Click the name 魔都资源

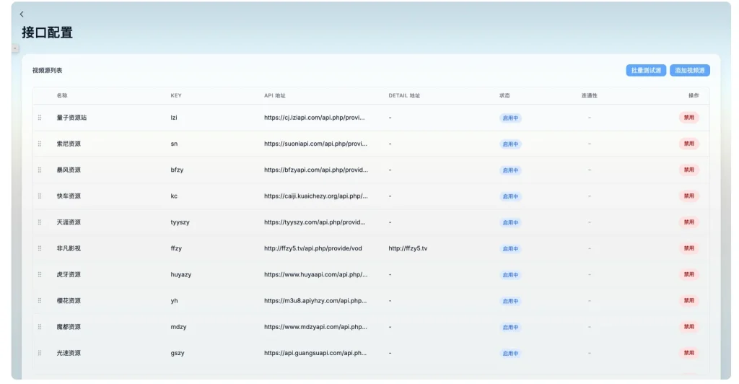pos(69,326)
